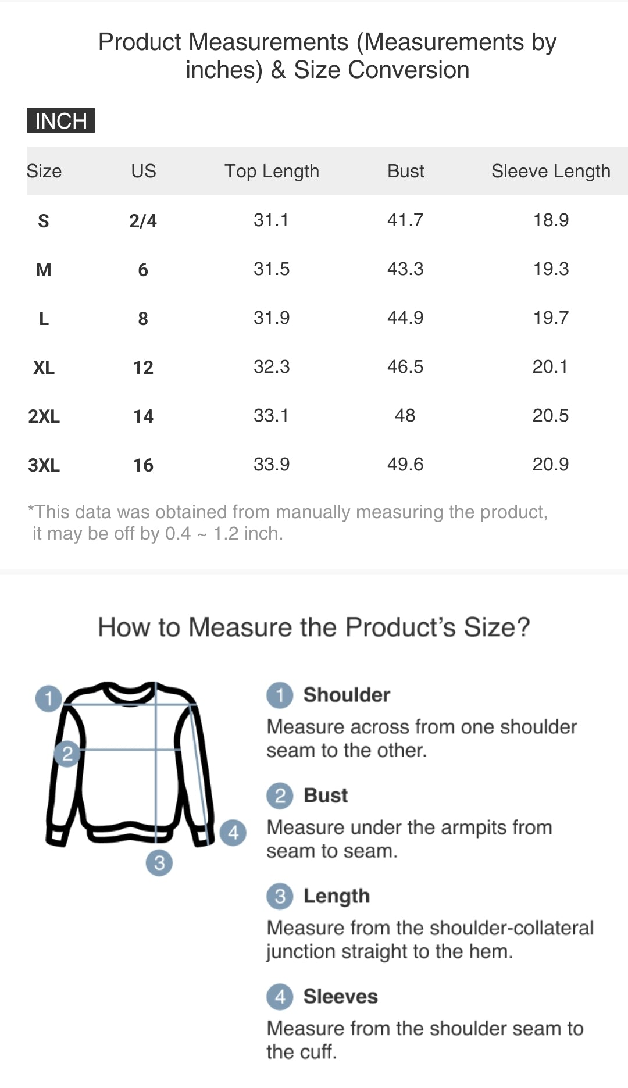628x1088 pixels.
Task: Click the circled 4 icon next to Sleeves
Action: click(280, 997)
